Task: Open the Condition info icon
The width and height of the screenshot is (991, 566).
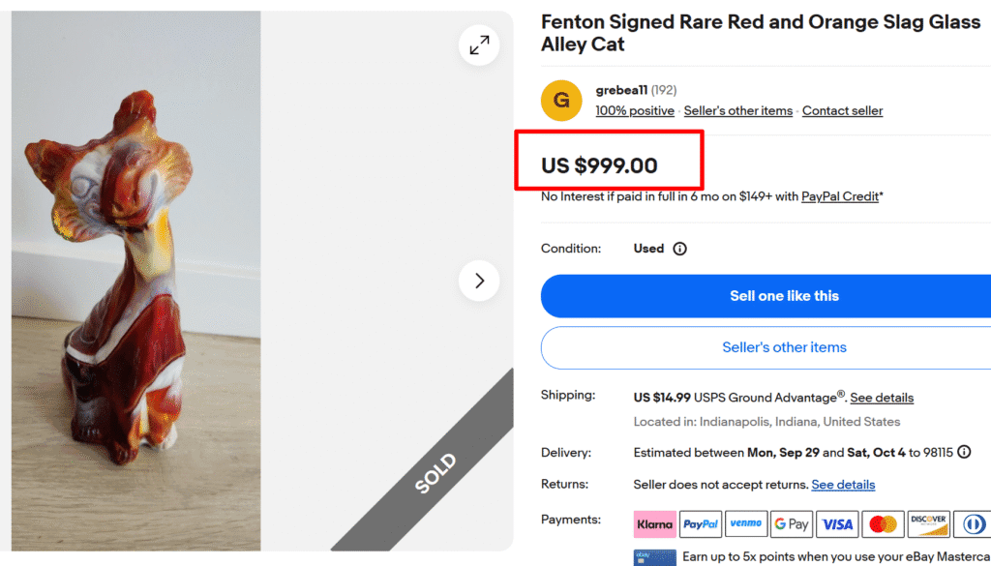Action: pos(679,249)
